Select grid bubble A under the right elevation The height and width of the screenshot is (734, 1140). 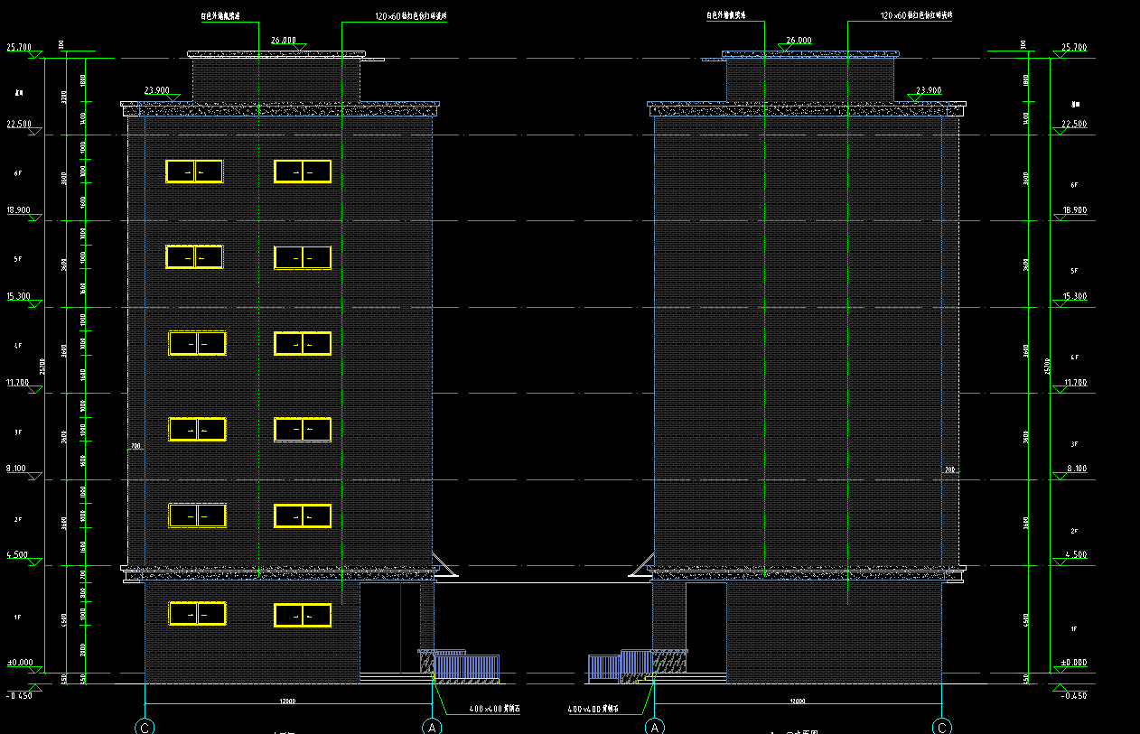click(x=654, y=727)
